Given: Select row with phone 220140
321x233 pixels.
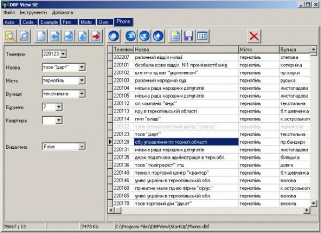Looking at the screenshot, I should pos(122,172).
